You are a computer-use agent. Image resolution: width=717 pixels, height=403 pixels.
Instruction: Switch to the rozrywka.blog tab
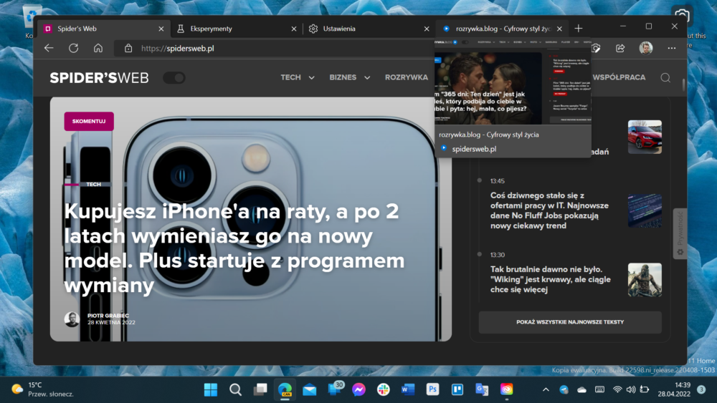[x=500, y=29]
